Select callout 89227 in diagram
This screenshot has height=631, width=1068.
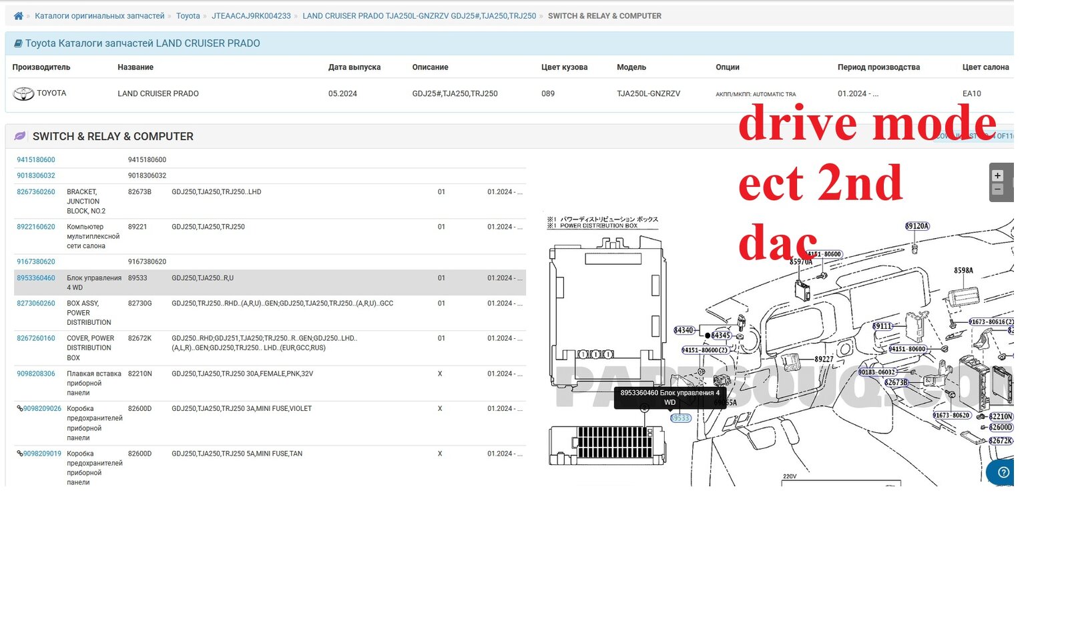pos(824,359)
